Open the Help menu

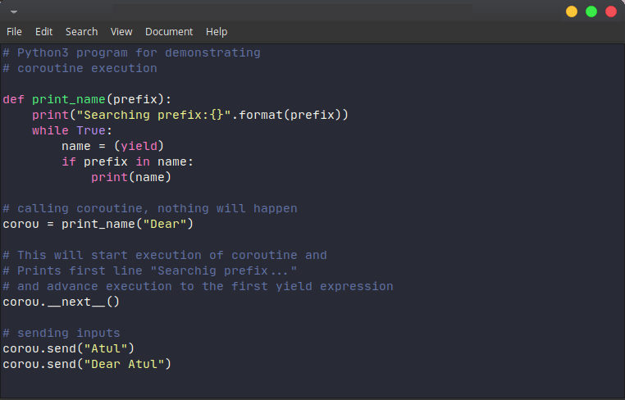pos(217,32)
